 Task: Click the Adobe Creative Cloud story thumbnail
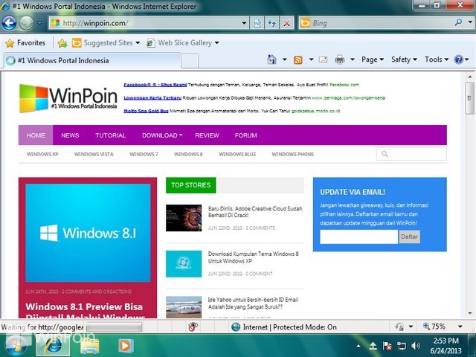click(x=184, y=218)
